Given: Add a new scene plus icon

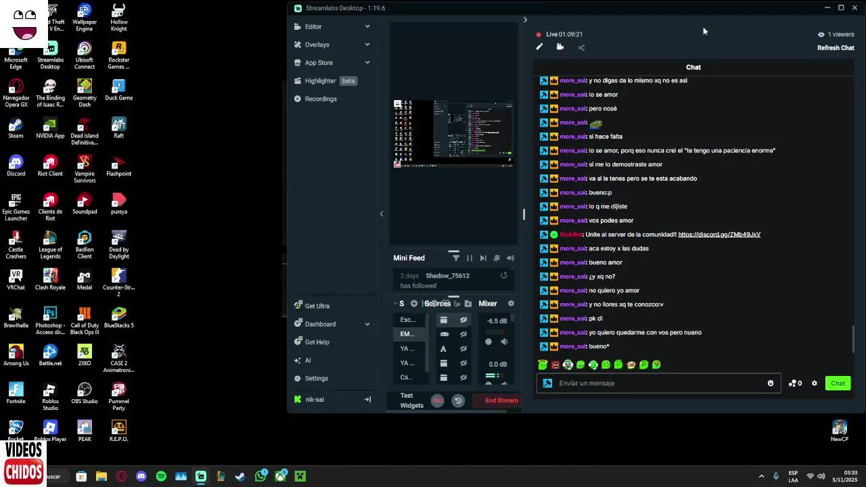Looking at the screenshot, I should click(414, 304).
